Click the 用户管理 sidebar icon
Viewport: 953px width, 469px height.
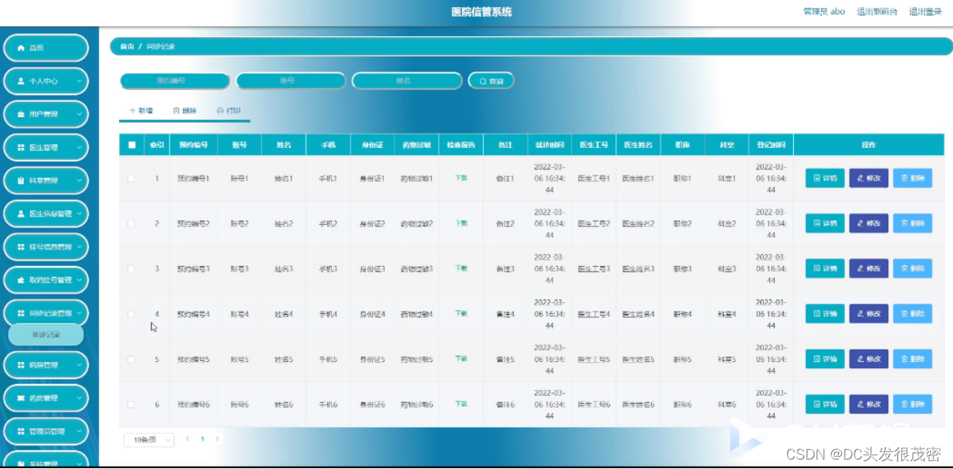21,114
